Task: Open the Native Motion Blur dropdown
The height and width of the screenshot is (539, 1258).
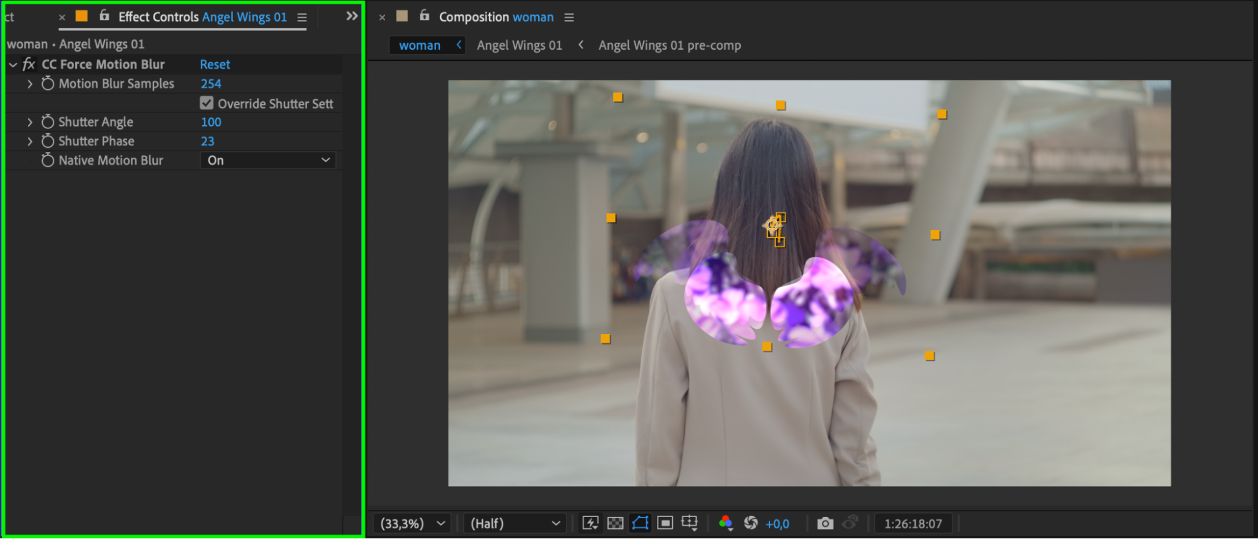Action: (268, 160)
